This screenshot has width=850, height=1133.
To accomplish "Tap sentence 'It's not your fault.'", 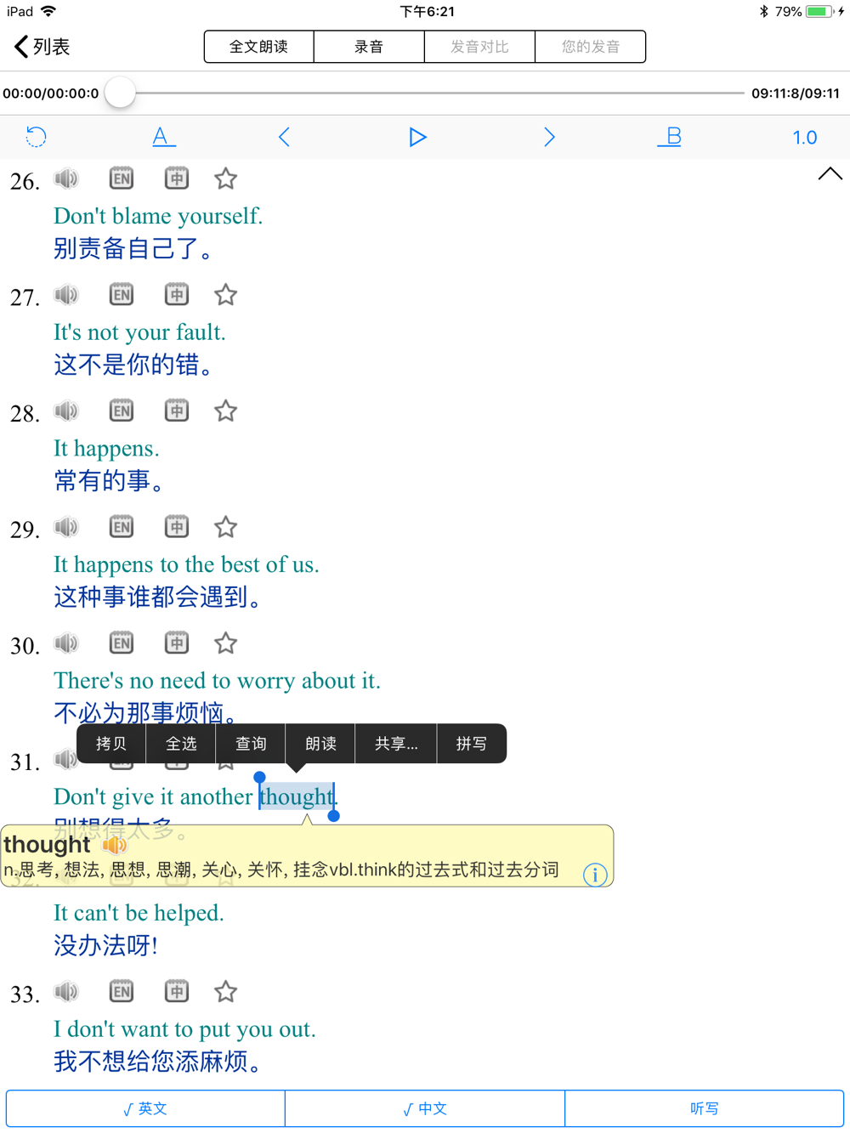I will coord(139,332).
